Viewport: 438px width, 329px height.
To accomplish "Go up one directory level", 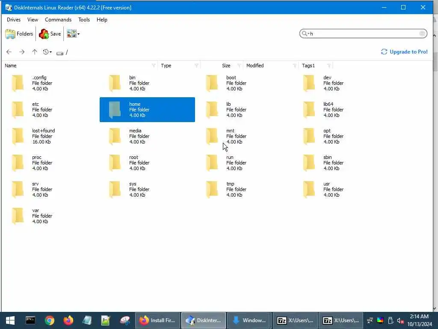I will point(35,52).
